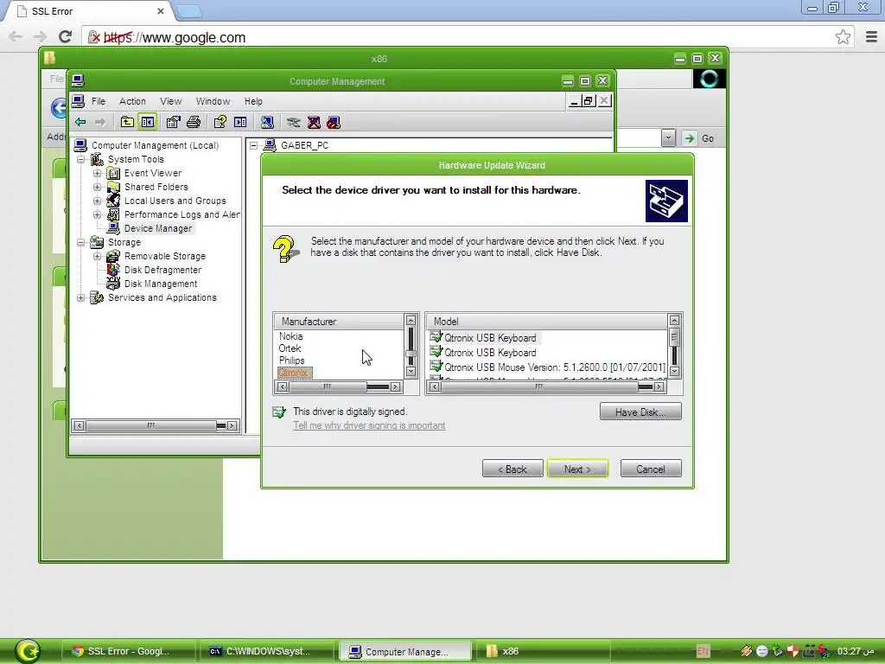885x664 pixels.
Task: Click the Go button in x86 window
Action: tap(698, 138)
